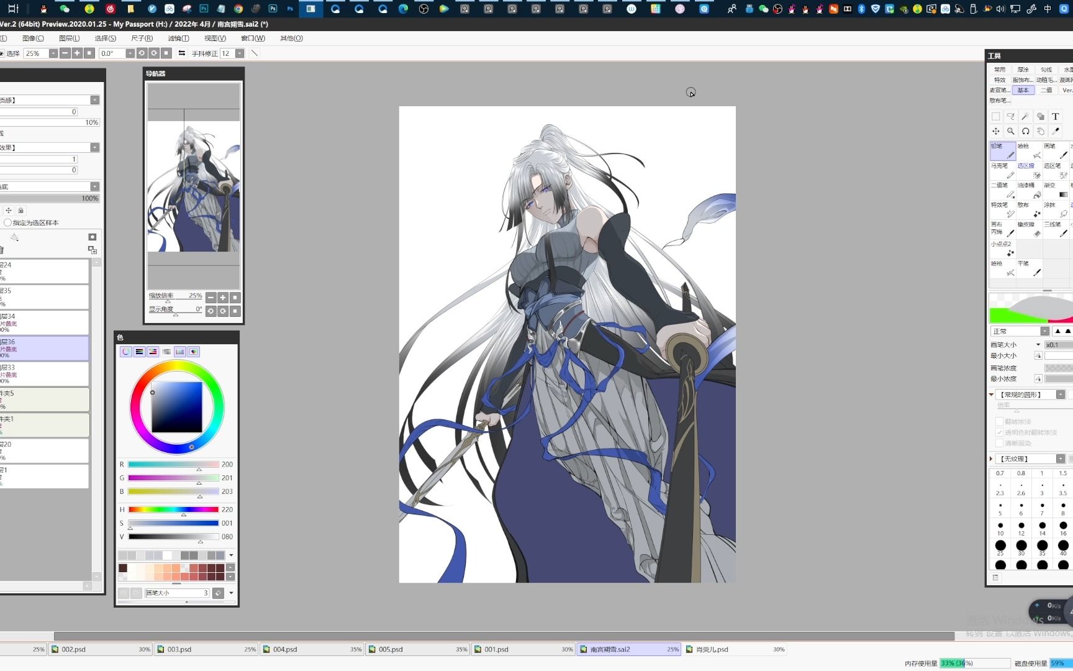Open the 无纹理 texture dropdown

pyautogui.click(x=1061, y=459)
